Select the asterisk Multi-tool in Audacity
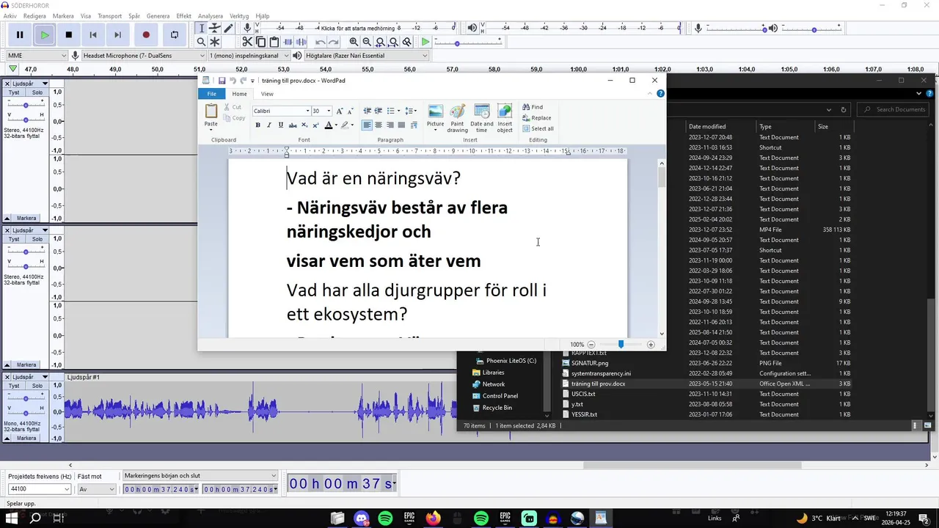 pyautogui.click(x=215, y=42)
